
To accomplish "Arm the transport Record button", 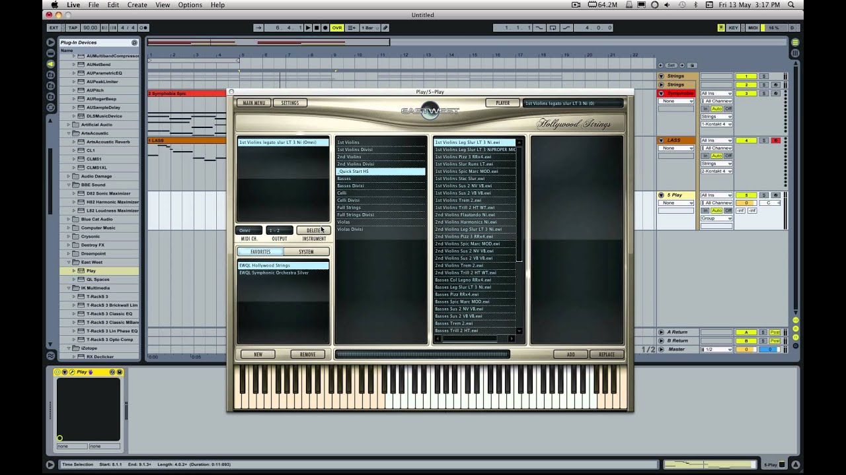I will tap(325, 28).
